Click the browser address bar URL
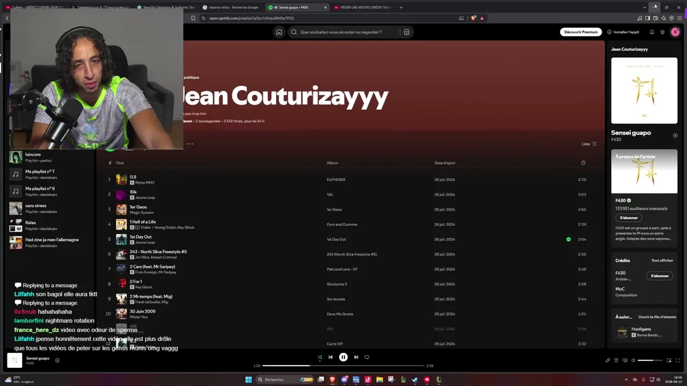This screenshot has height=386, width=687. tap(252, 18)
